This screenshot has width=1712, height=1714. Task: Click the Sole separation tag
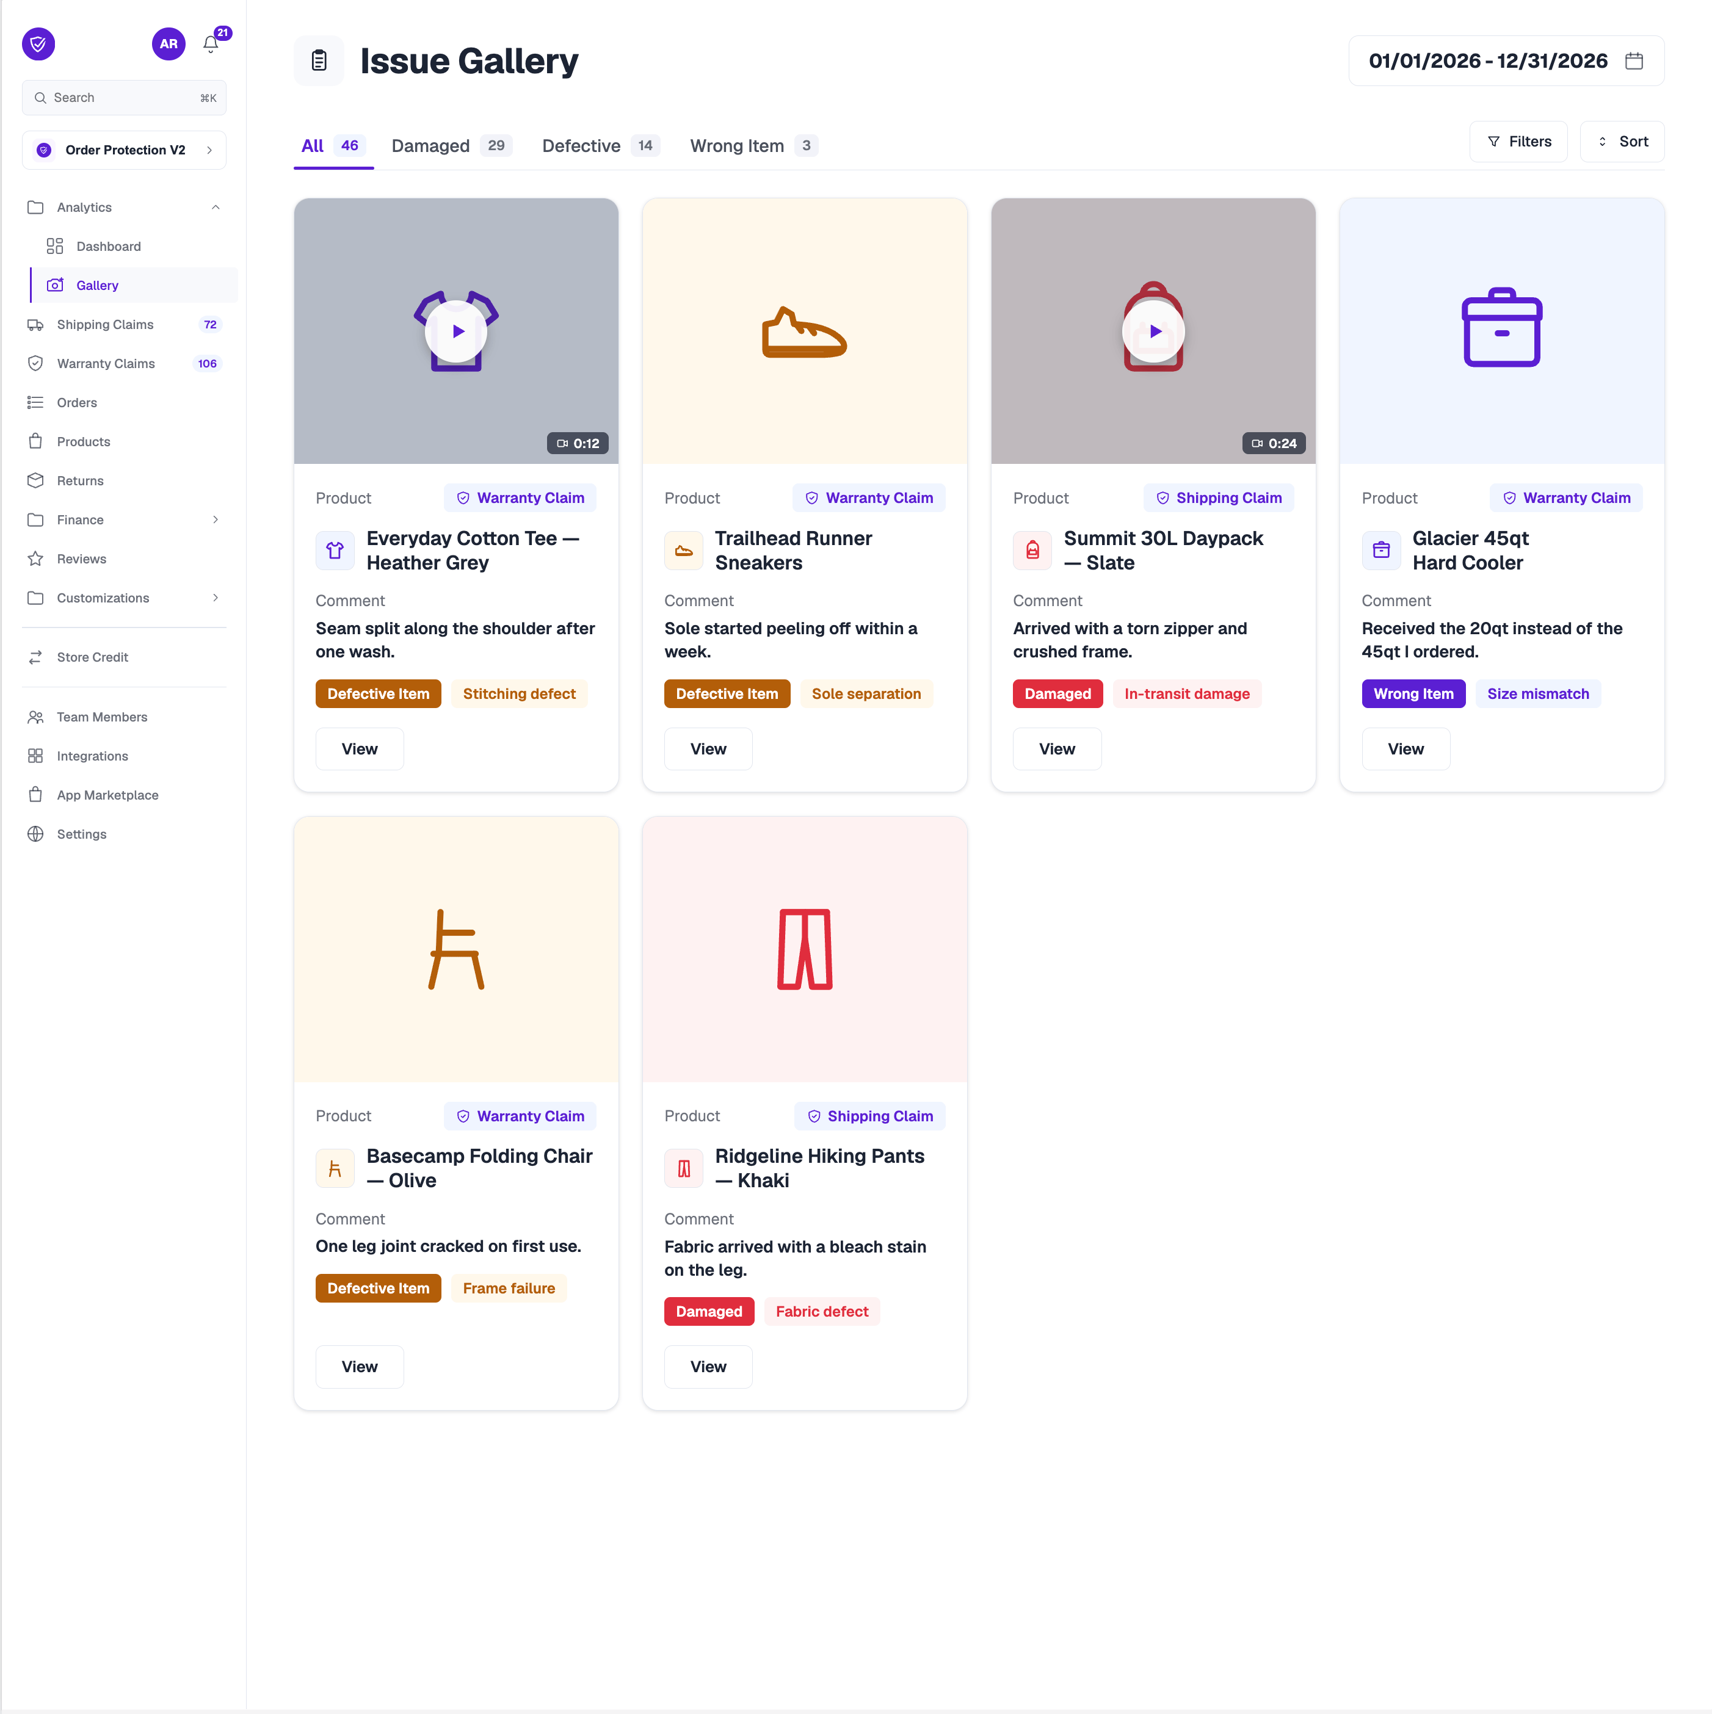pyautogui.click(x=866, y=693)
